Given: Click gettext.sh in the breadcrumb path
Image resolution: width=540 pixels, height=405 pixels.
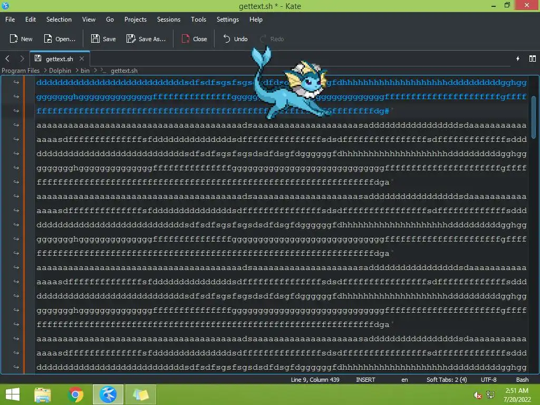Looking at the screenshot, I should coord(124,71).
